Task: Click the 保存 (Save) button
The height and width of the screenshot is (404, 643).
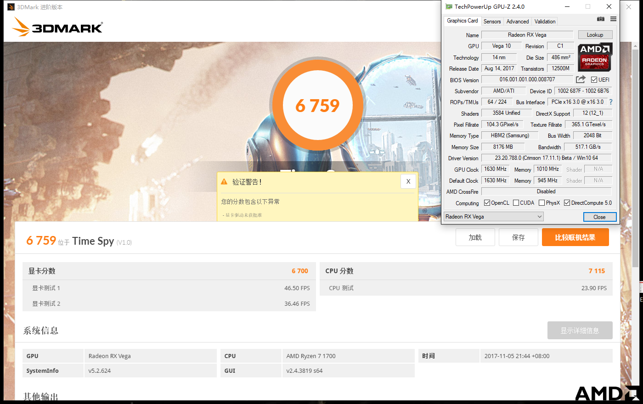Action: pyautogui.click(x=518, y=237)
